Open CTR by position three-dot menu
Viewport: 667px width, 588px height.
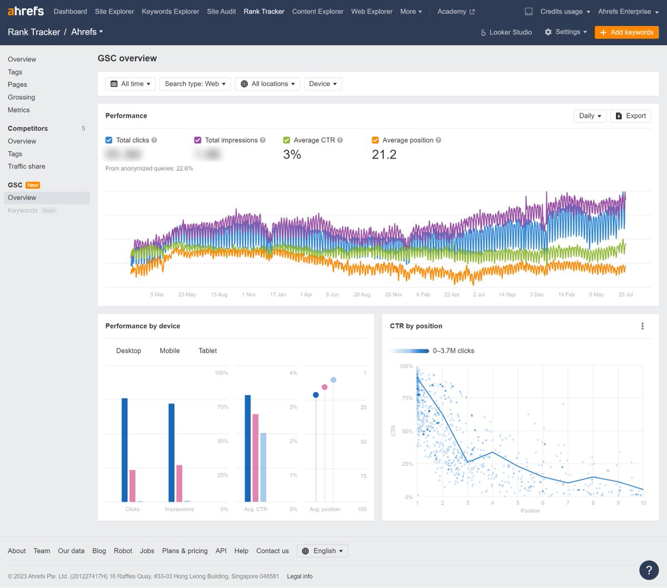pyautogui.click(x=643, y=326)
